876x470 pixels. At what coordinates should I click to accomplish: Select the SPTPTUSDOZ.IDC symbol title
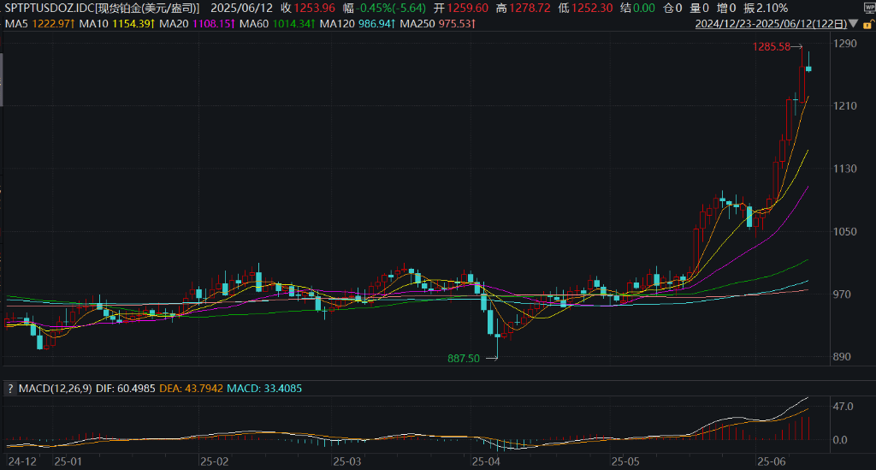103,9
